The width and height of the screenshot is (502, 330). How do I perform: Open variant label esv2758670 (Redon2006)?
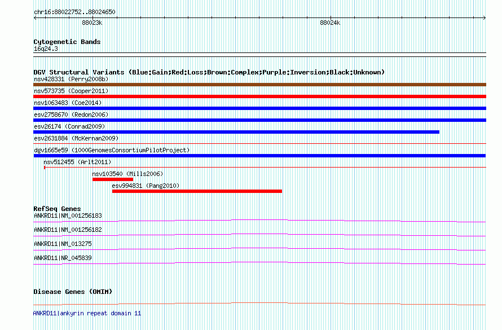click(x=71, y=115)
